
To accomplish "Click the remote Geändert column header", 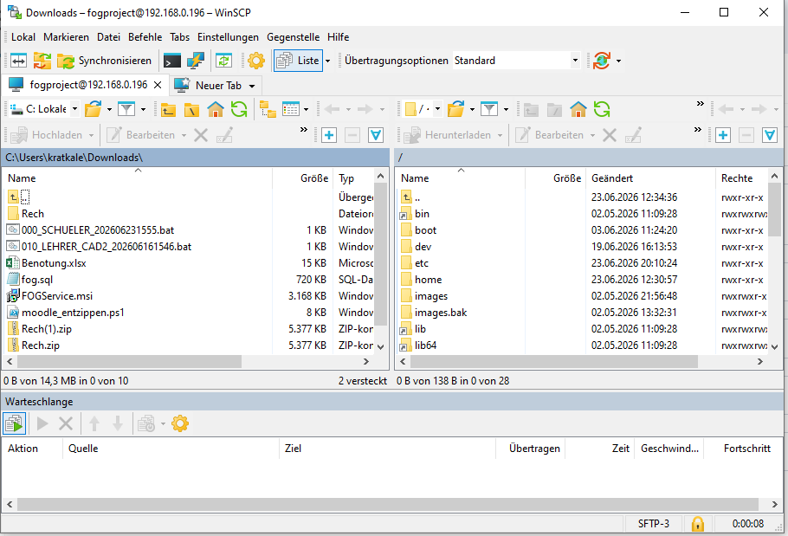I will (x=650, y=178).
